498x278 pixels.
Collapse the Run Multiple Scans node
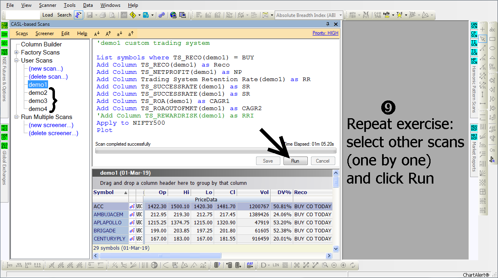point(17,117)
